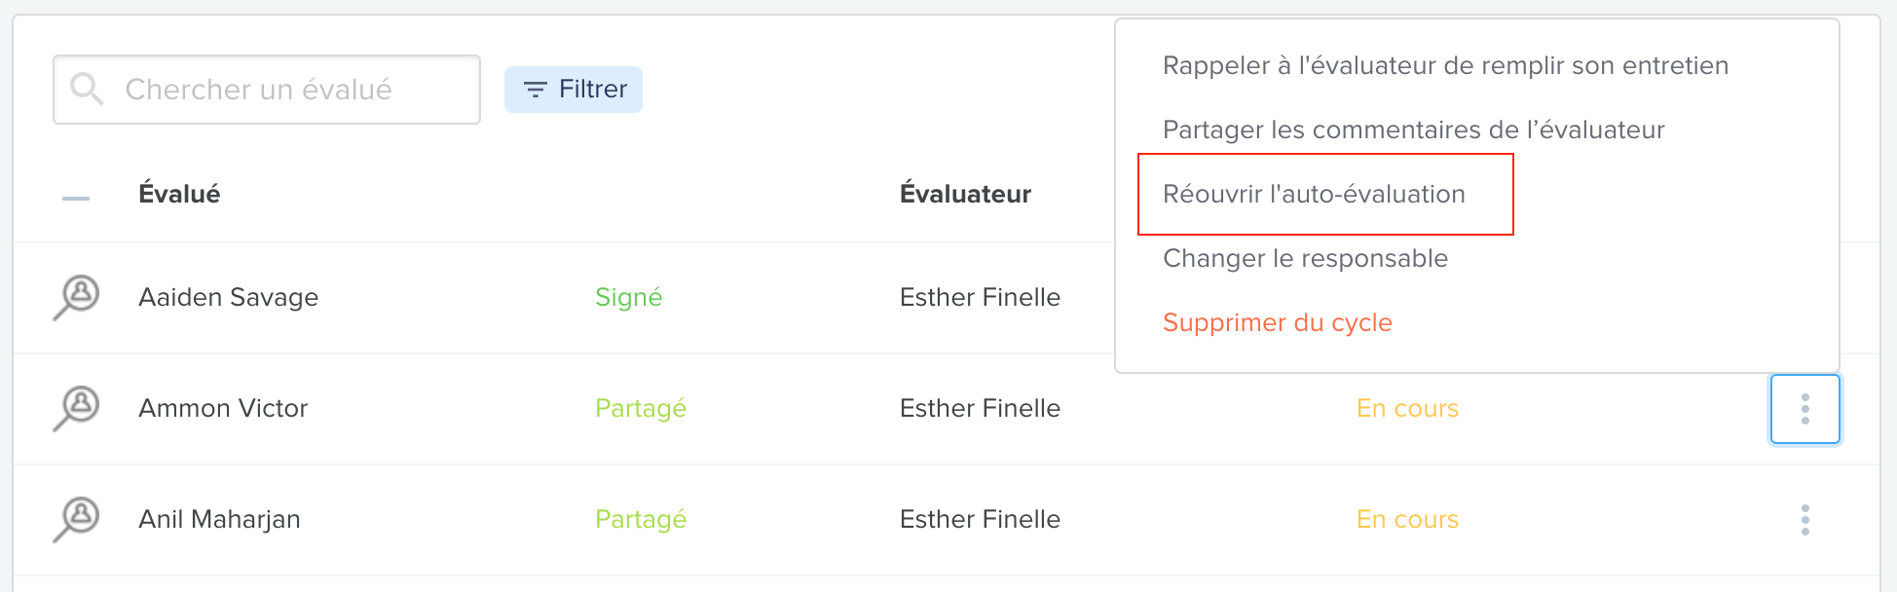Open Ammon Victor's review magnifier icon

pos(76,408)
